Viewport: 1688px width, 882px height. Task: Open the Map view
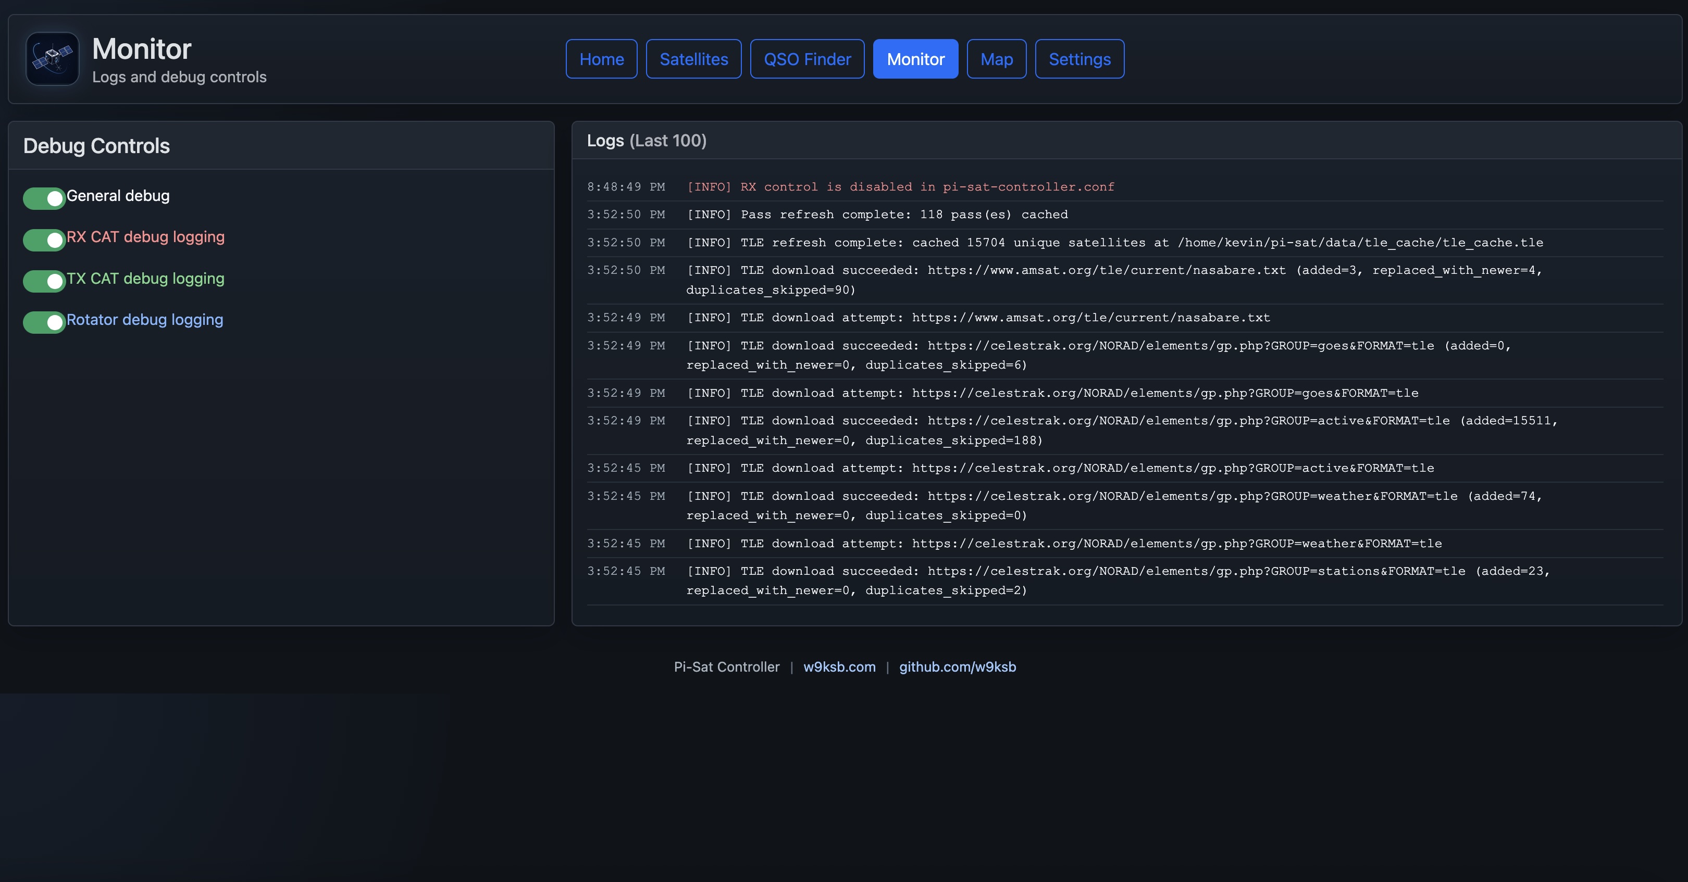point(996,59)
